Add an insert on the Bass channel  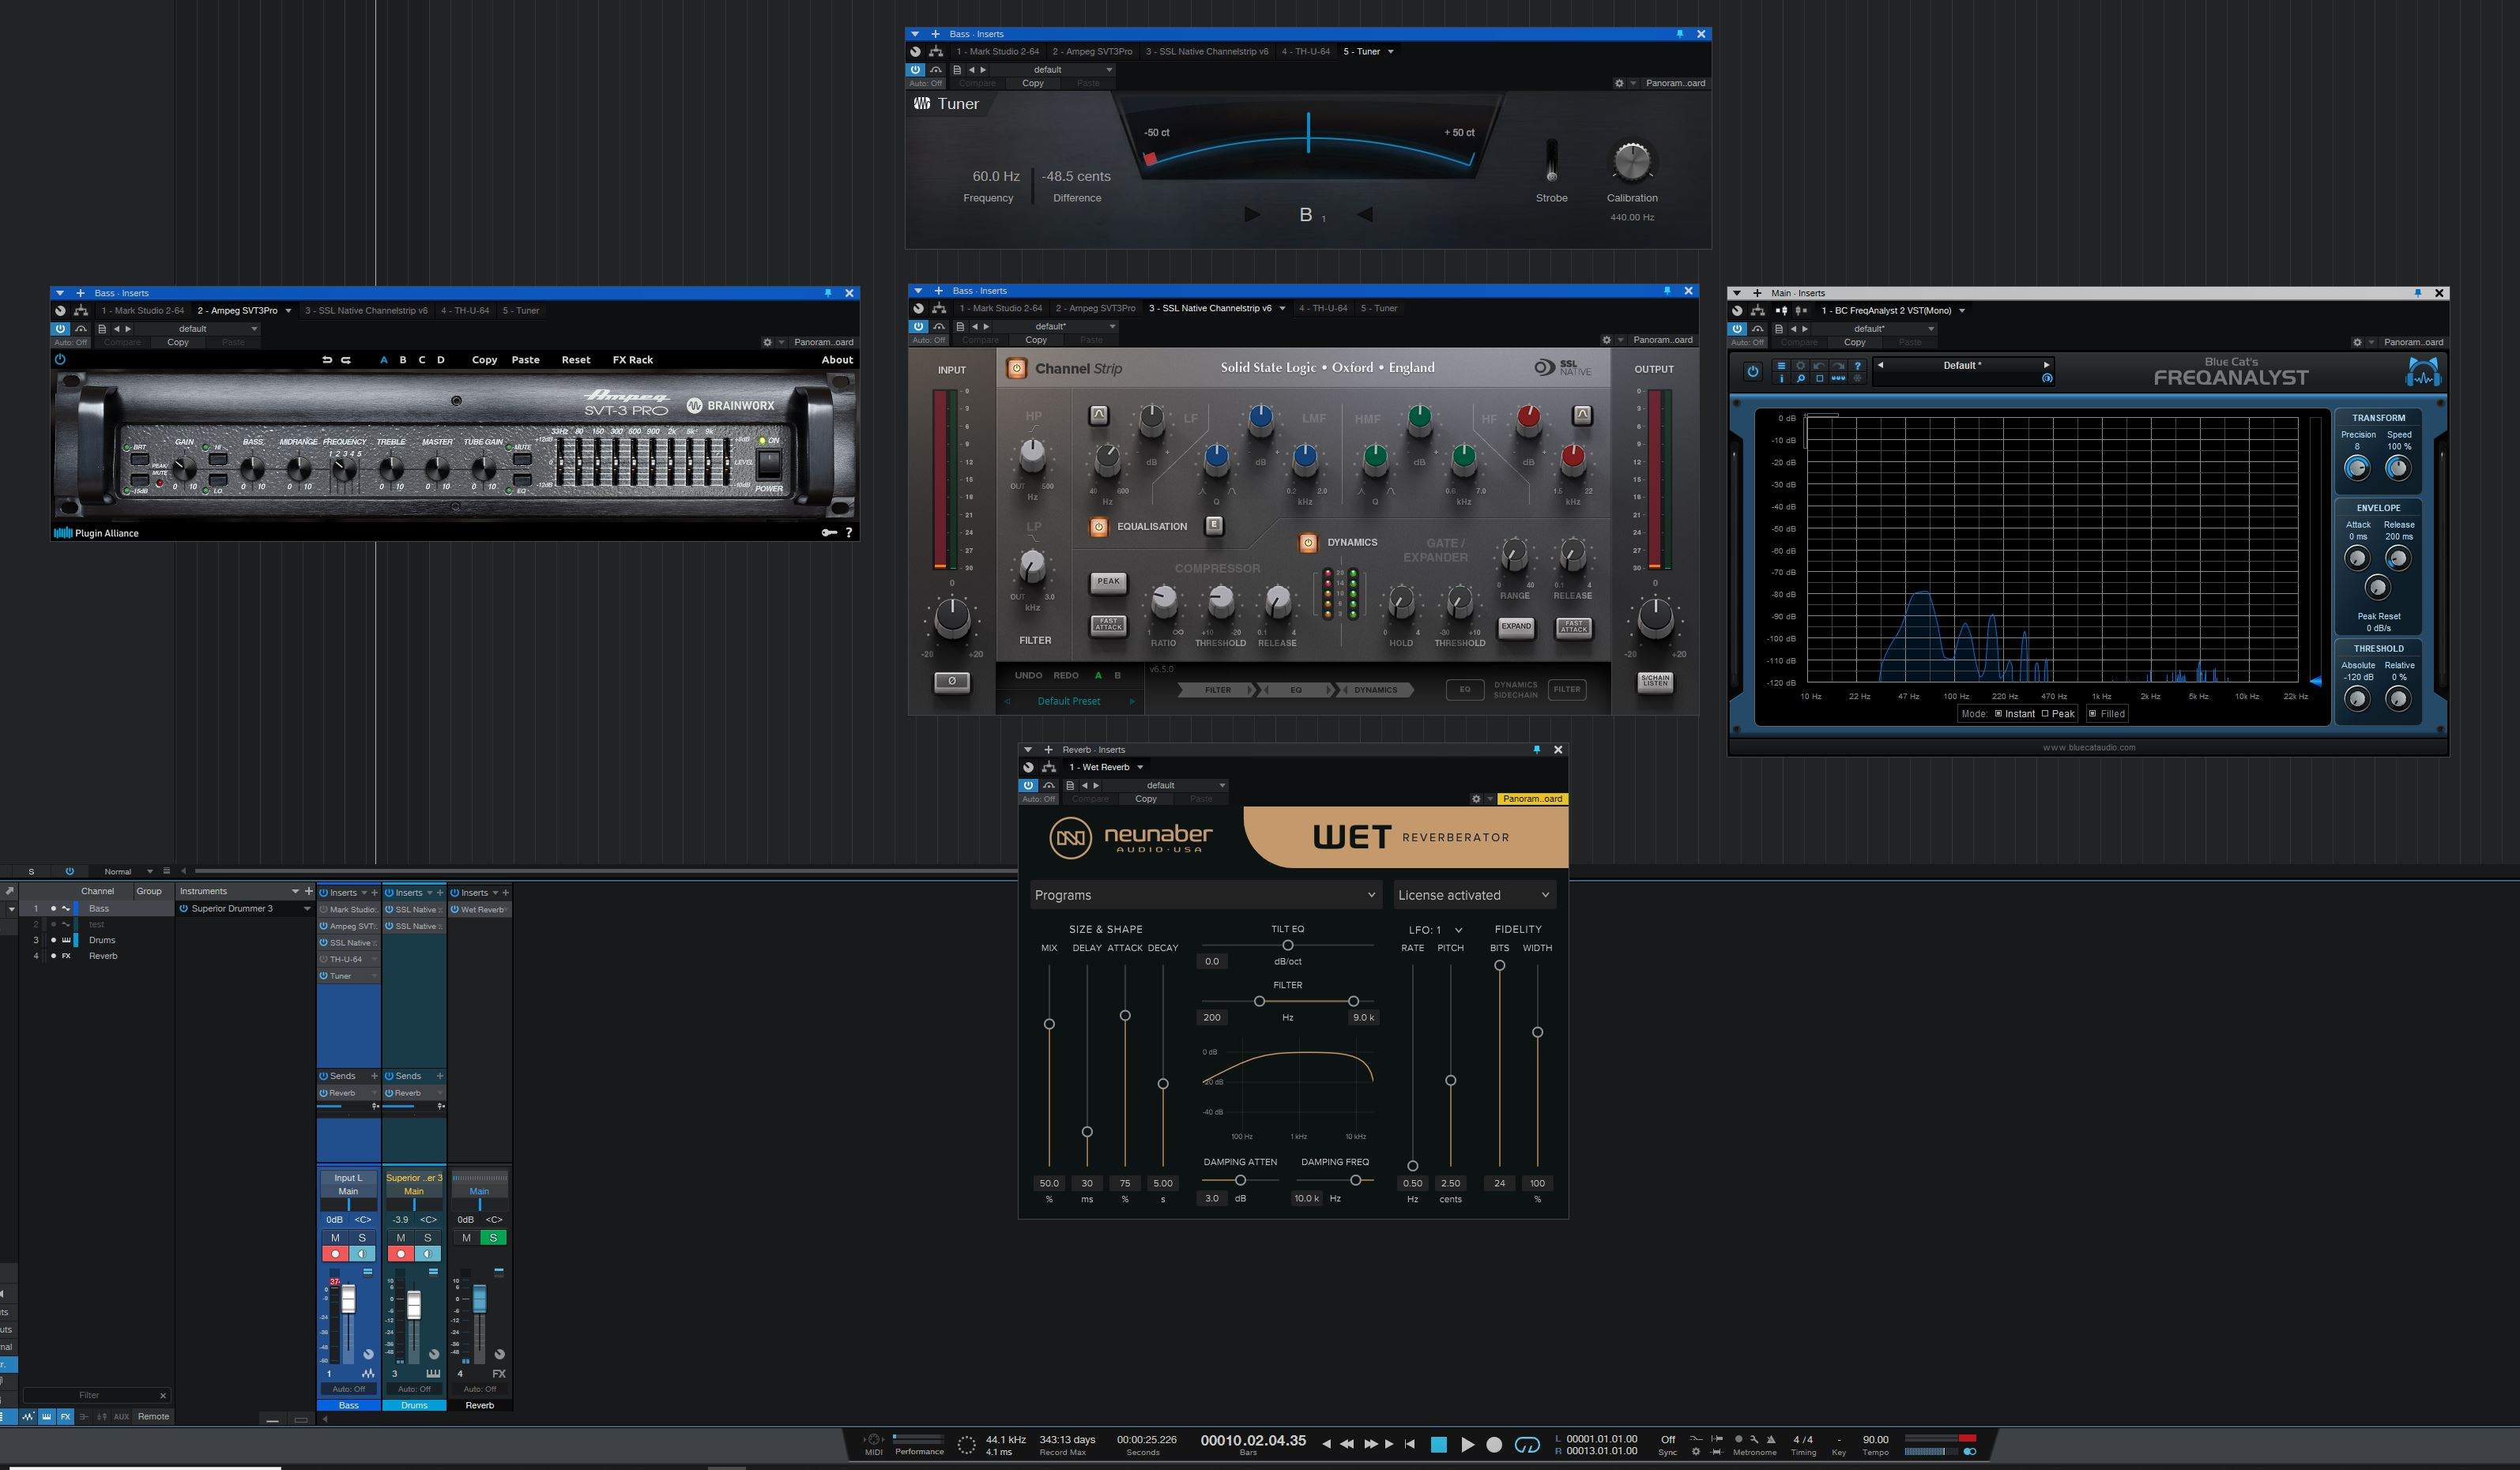point(375,893)
